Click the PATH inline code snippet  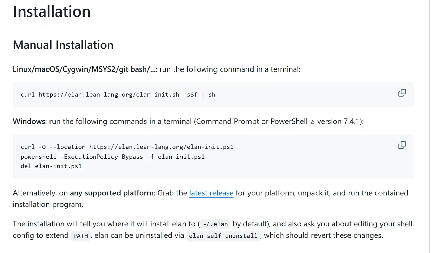click(x=80, y=236)
